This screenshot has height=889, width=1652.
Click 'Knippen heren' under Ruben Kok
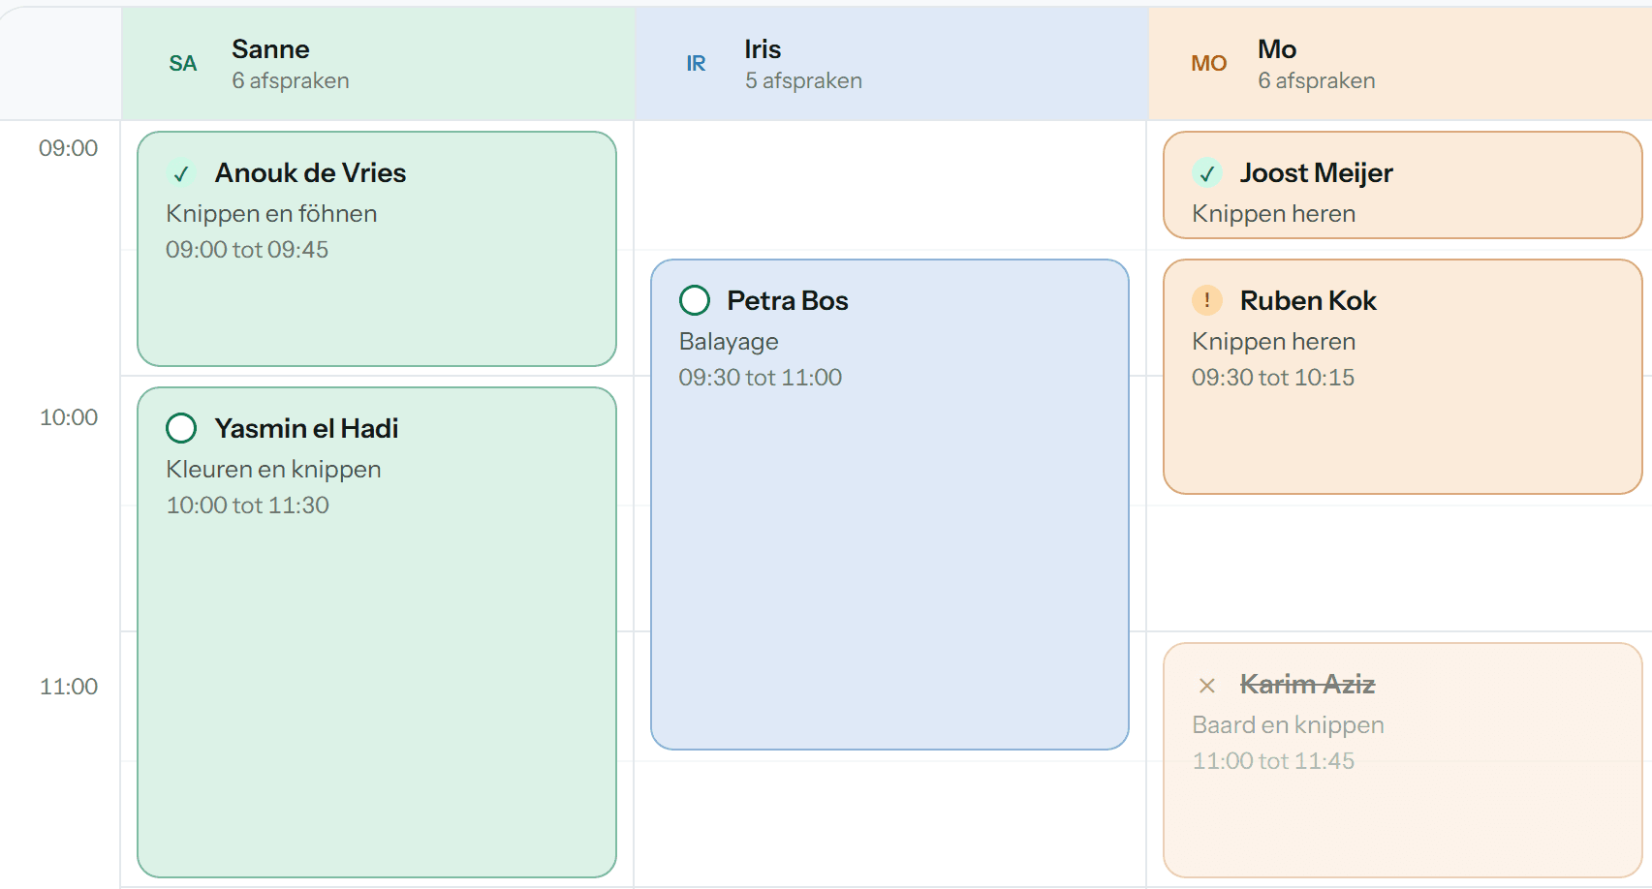click(1274, 342)
